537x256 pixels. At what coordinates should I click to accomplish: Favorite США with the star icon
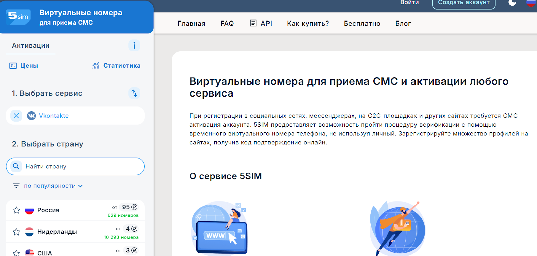coord(16,253)
